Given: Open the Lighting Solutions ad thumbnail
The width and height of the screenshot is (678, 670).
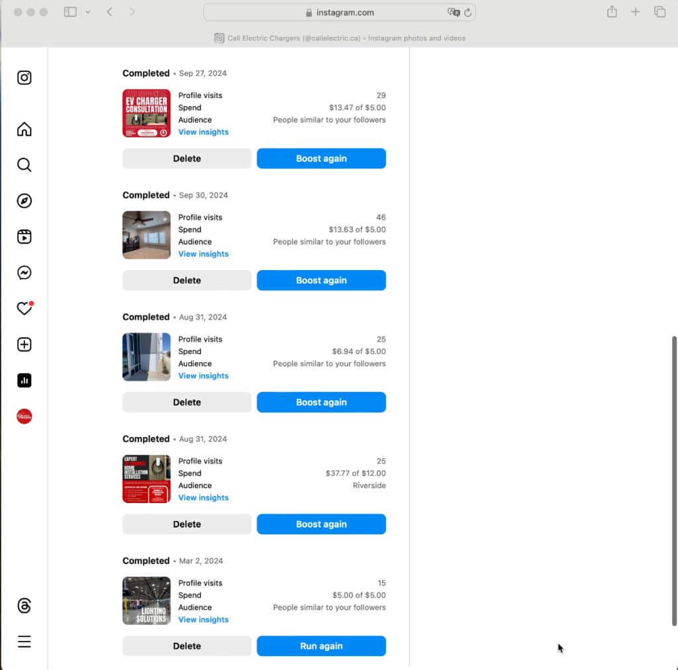Looking at the screenshot, I should [146, 600].
